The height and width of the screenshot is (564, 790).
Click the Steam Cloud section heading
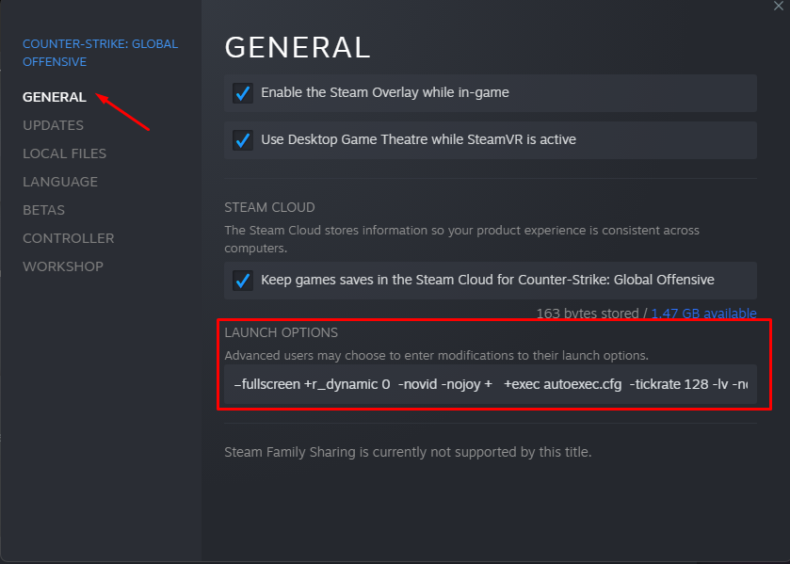click(x=269, y=207)
